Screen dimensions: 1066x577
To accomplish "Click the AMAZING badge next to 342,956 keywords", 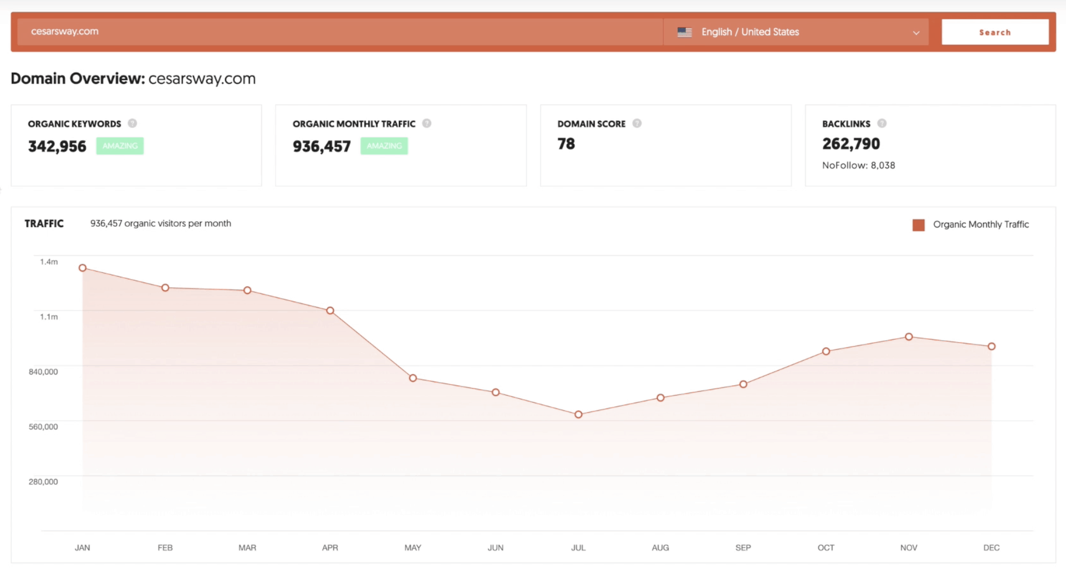I will coord(120,145).
